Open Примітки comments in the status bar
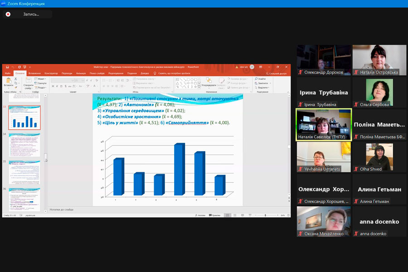Viewport: 408px width, 272px height. click(x=215, y=215)
